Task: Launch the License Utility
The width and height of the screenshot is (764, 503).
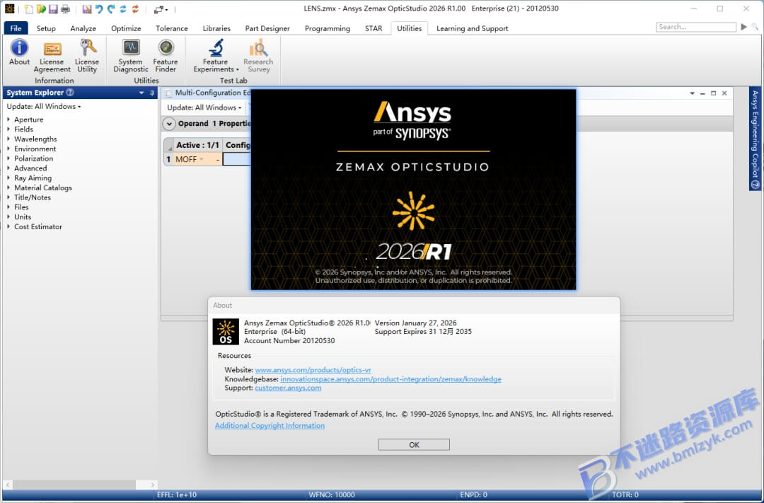Action: pos(87,57)
